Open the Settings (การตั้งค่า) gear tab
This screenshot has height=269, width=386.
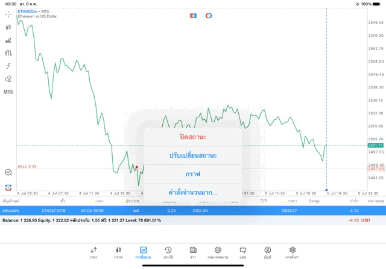pos(293,252)
